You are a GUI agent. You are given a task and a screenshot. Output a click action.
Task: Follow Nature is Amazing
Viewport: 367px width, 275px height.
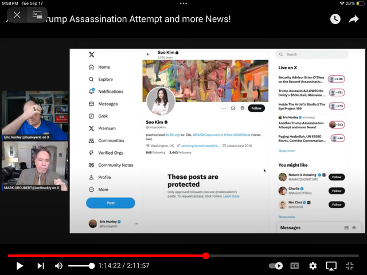[x=337, y=177]
